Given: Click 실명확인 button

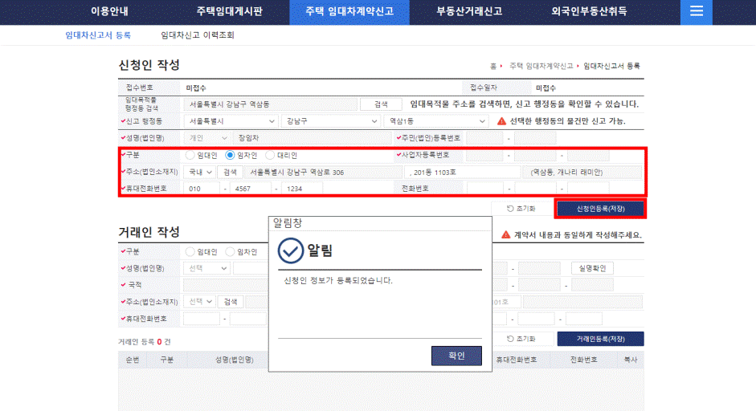Looking at the screenshot, I should click(x=592, y=268).
